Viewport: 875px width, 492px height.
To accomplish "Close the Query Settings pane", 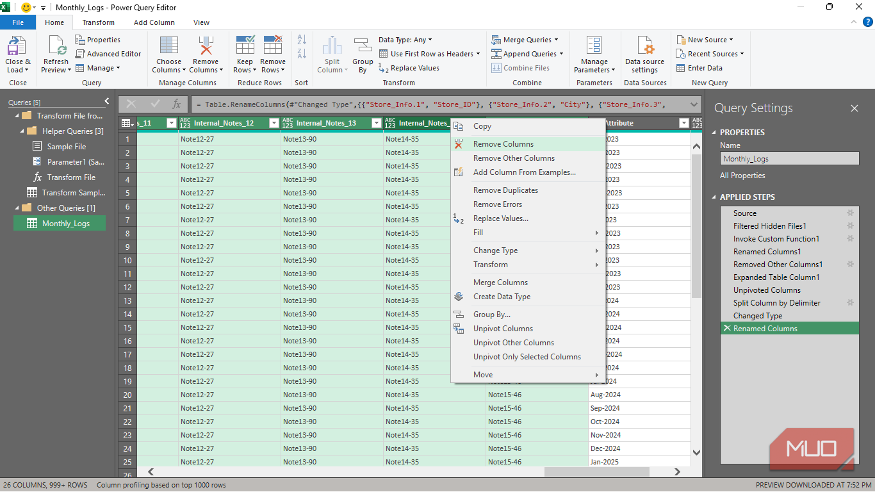I will pos(854,108).
